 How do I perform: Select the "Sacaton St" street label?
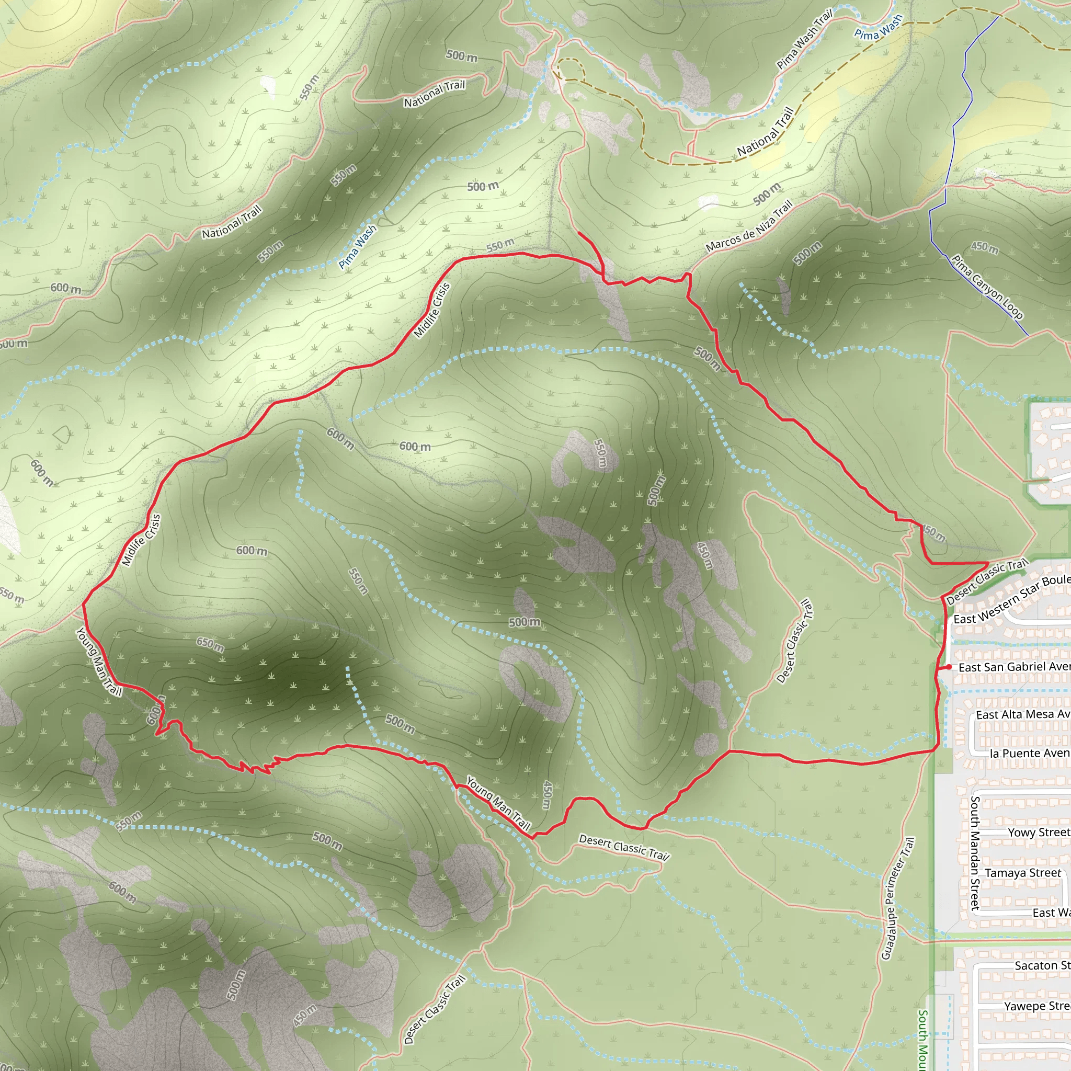click(x=1042, y=965)
